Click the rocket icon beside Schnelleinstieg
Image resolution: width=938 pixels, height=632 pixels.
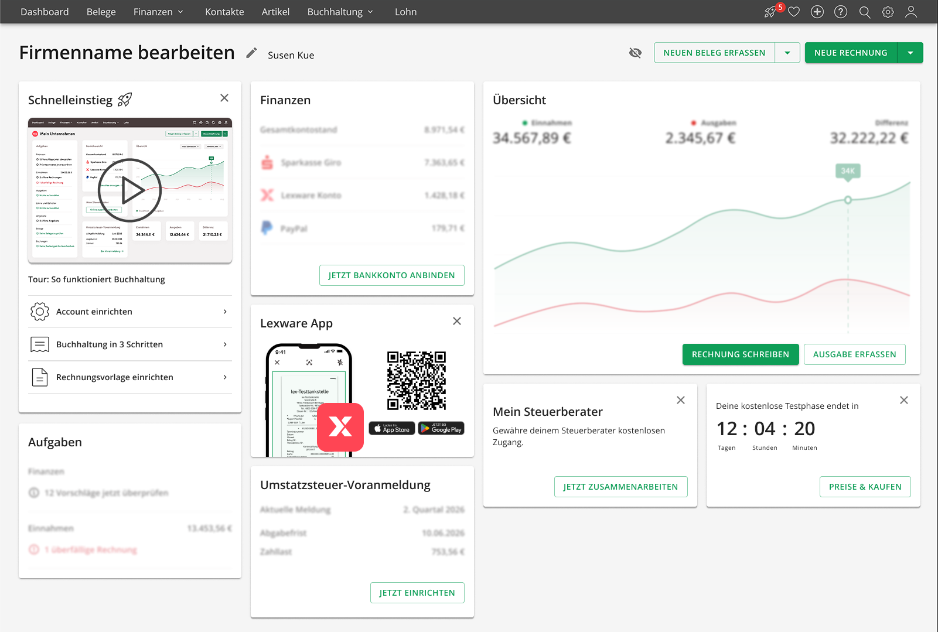coord(125,100)
